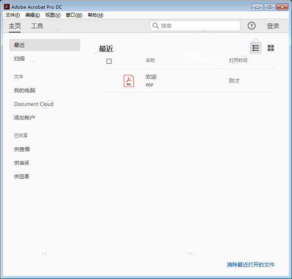Select 扫描 in the sidebar
Screen dimensions: 292x279
pos(19,59)
